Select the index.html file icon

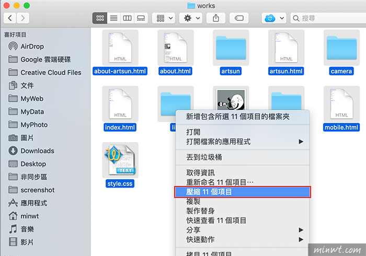(x=120, y=104)
